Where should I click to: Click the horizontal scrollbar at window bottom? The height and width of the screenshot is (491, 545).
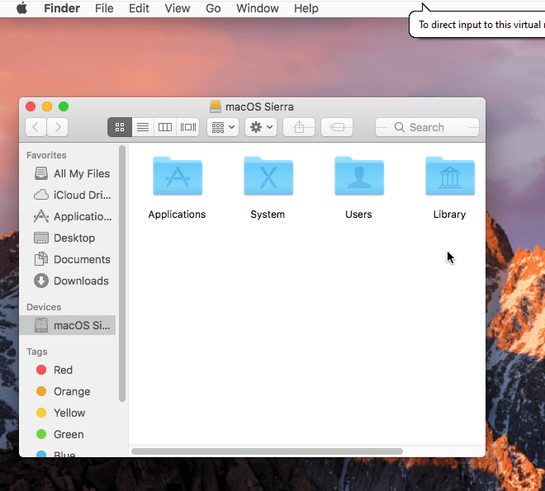pyautogui.click(x=267, y=451)
